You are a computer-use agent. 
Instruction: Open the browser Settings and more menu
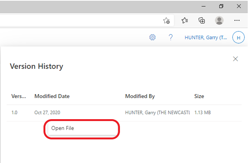(x=237, y=21)
